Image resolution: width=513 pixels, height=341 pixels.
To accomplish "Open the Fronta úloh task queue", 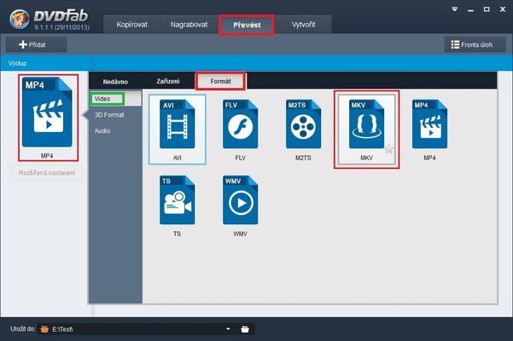I will (x=475, y=44).
